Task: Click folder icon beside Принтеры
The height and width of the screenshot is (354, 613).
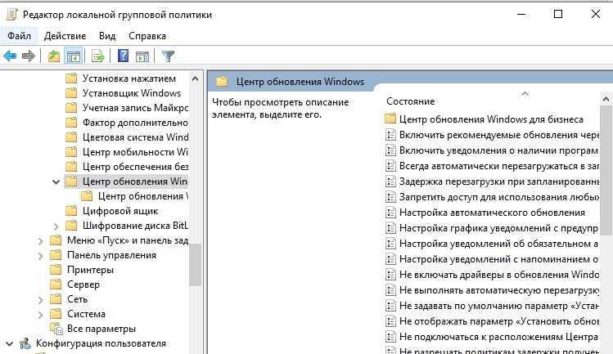Action: [x=56, y=270]
